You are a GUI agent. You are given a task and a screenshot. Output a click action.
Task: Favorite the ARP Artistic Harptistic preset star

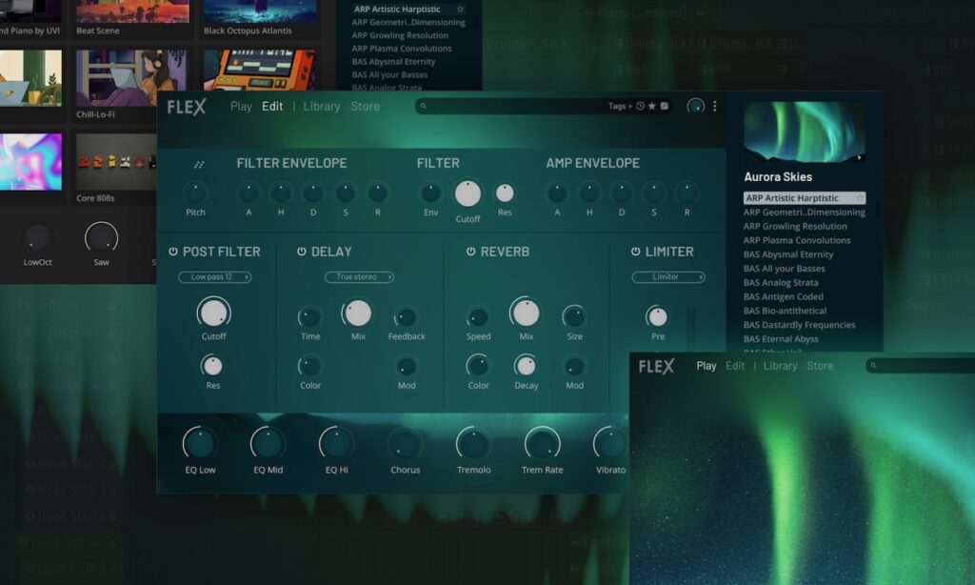tap(860, 198)
